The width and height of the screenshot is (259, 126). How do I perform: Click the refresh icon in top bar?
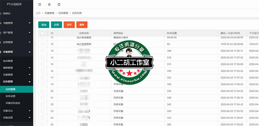[x=59, y=5]
